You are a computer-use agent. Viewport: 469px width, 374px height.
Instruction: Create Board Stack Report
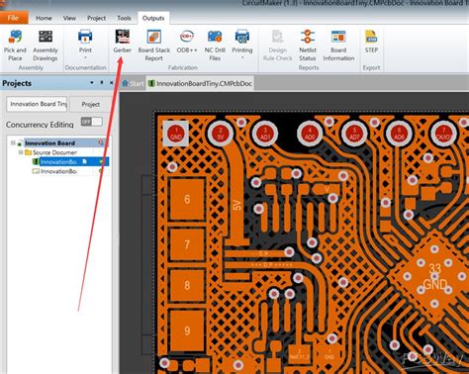tap(154, 46)
